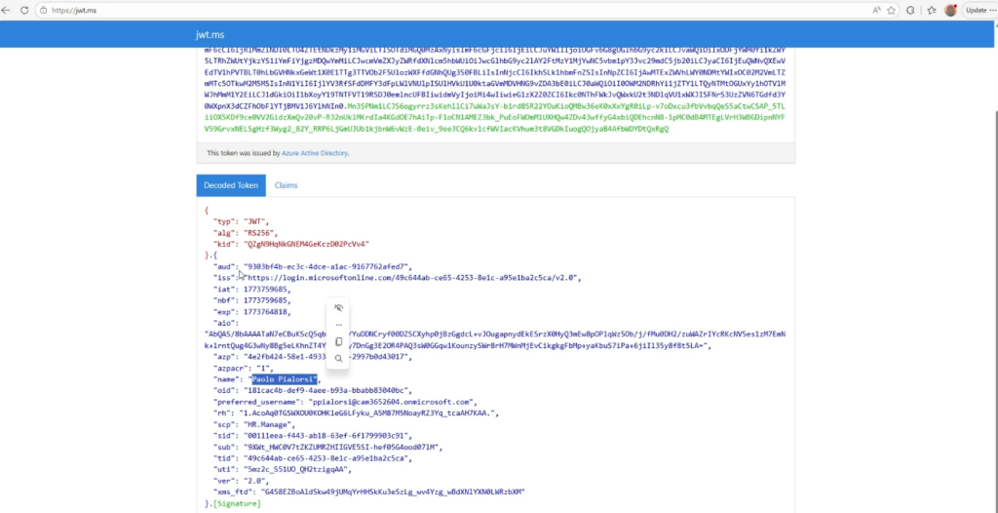
Task: Open the Favorites list icon
Action: (x=930, y=10)
